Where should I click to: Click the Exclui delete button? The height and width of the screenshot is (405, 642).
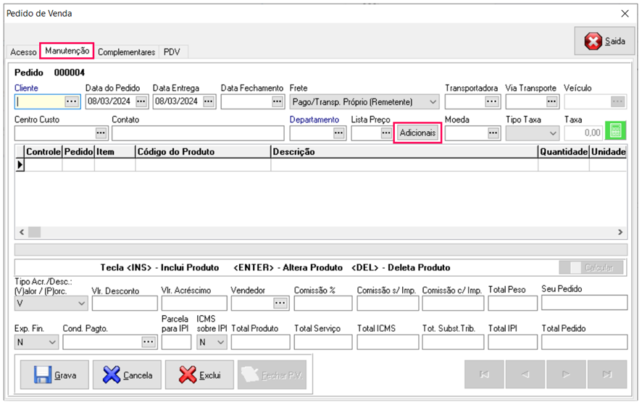click(x=199, y=375)
